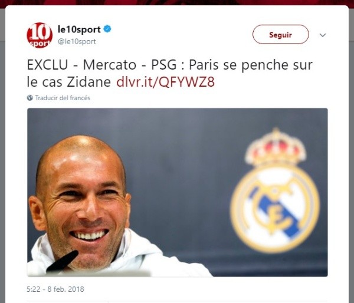Click the globe icon beside Traducir
Image resolution: width=354 pixels, height=303 pixels.
(30, 98)
